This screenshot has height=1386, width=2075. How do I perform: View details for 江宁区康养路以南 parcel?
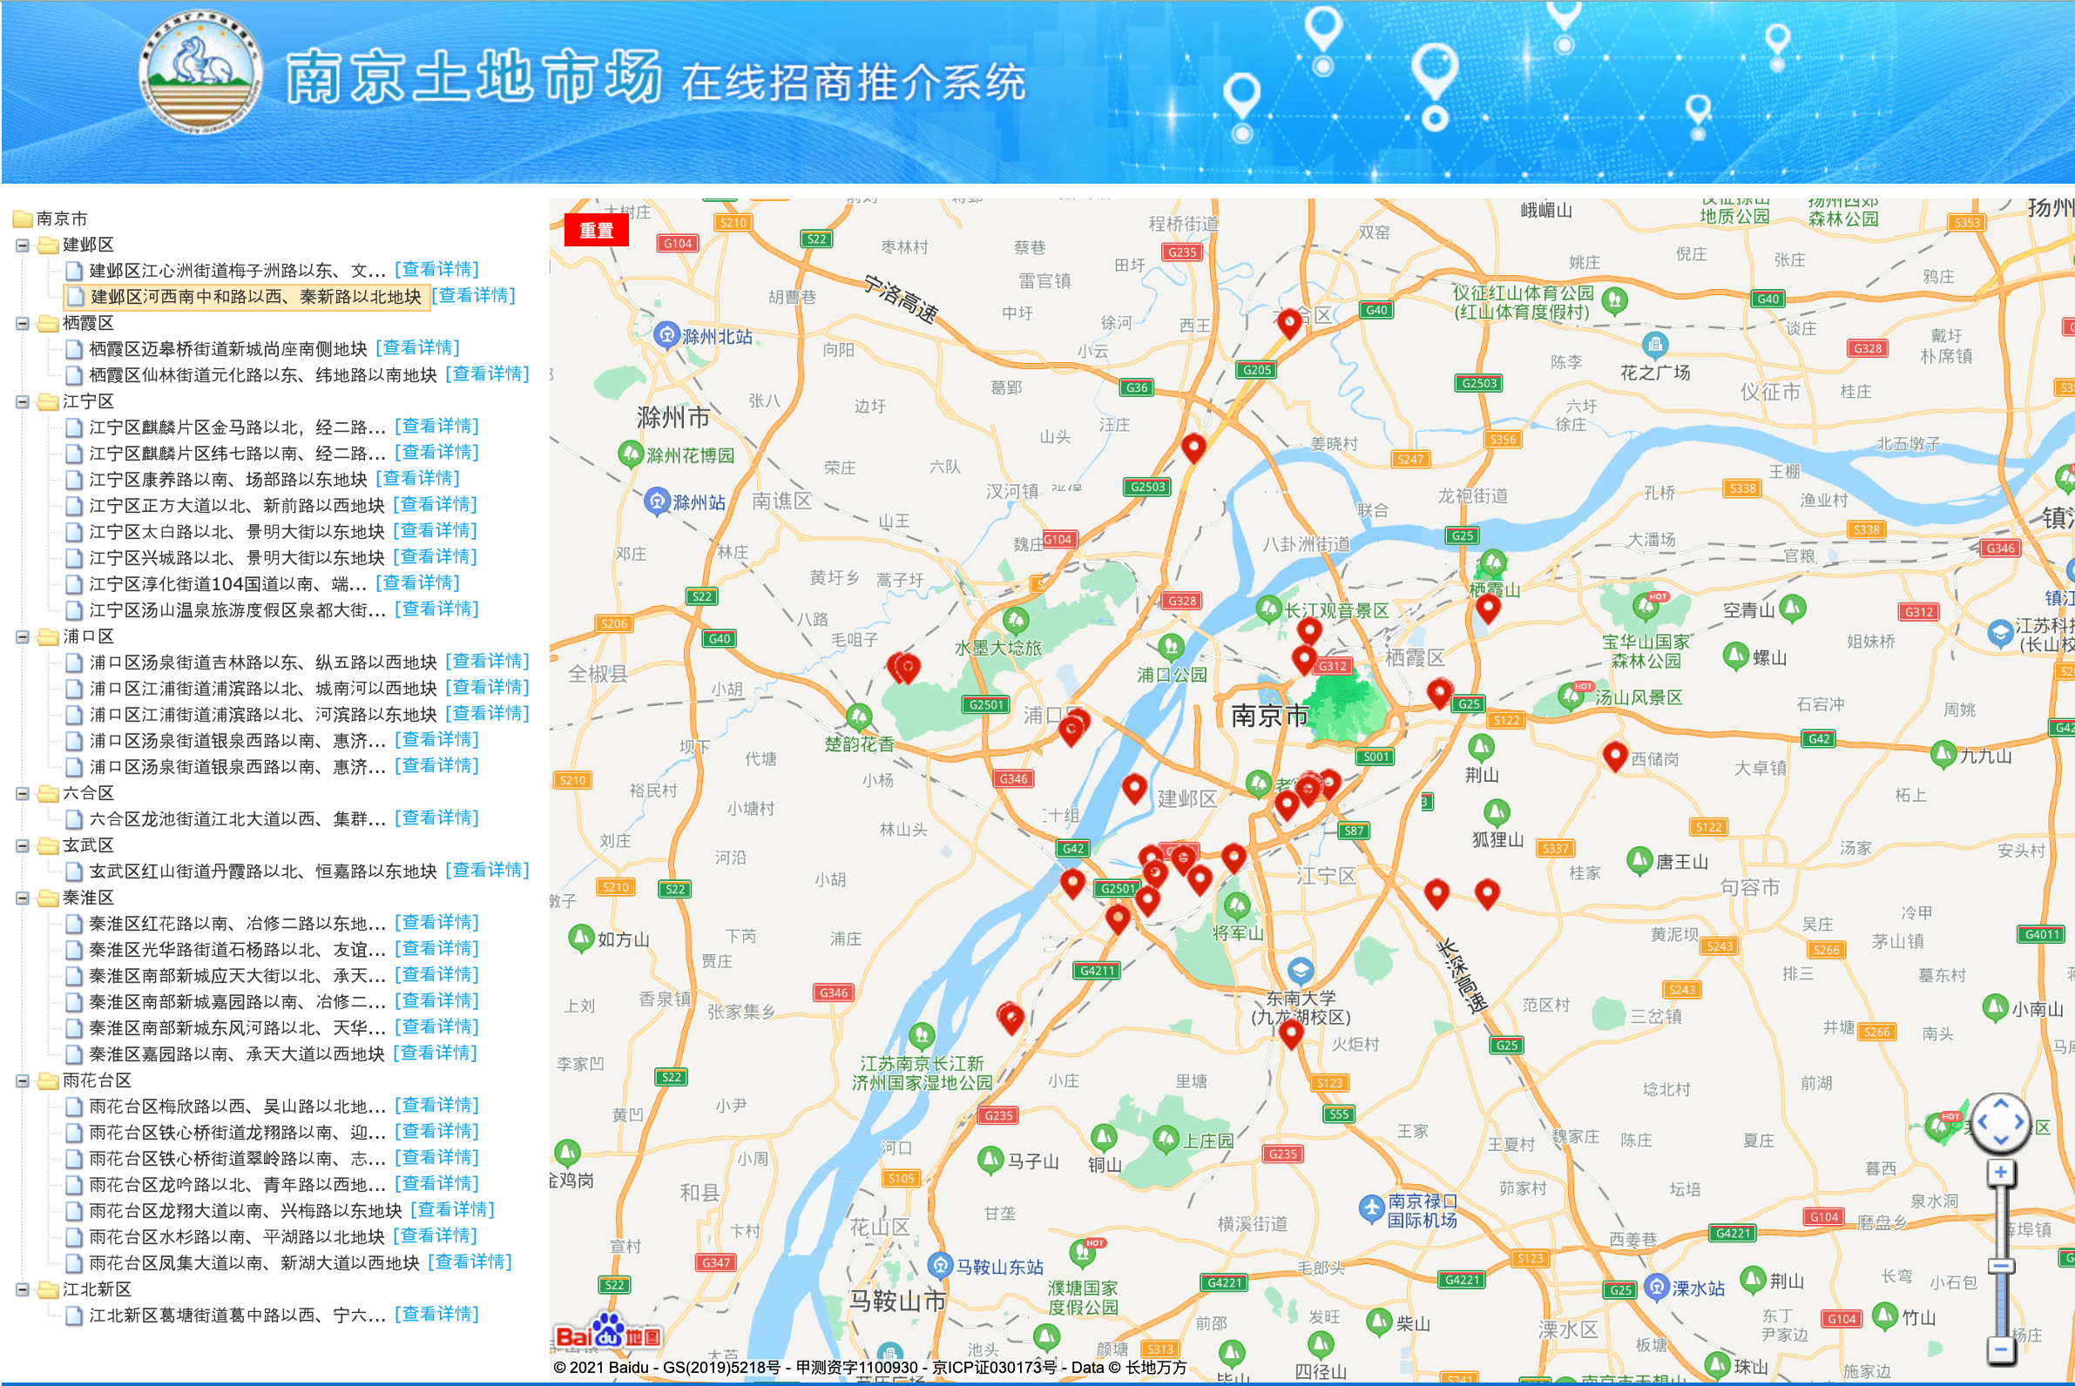(418, 478)
